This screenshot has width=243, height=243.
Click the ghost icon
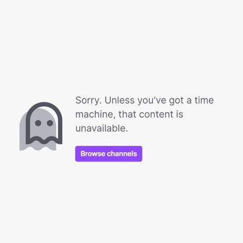coord(41,126)
